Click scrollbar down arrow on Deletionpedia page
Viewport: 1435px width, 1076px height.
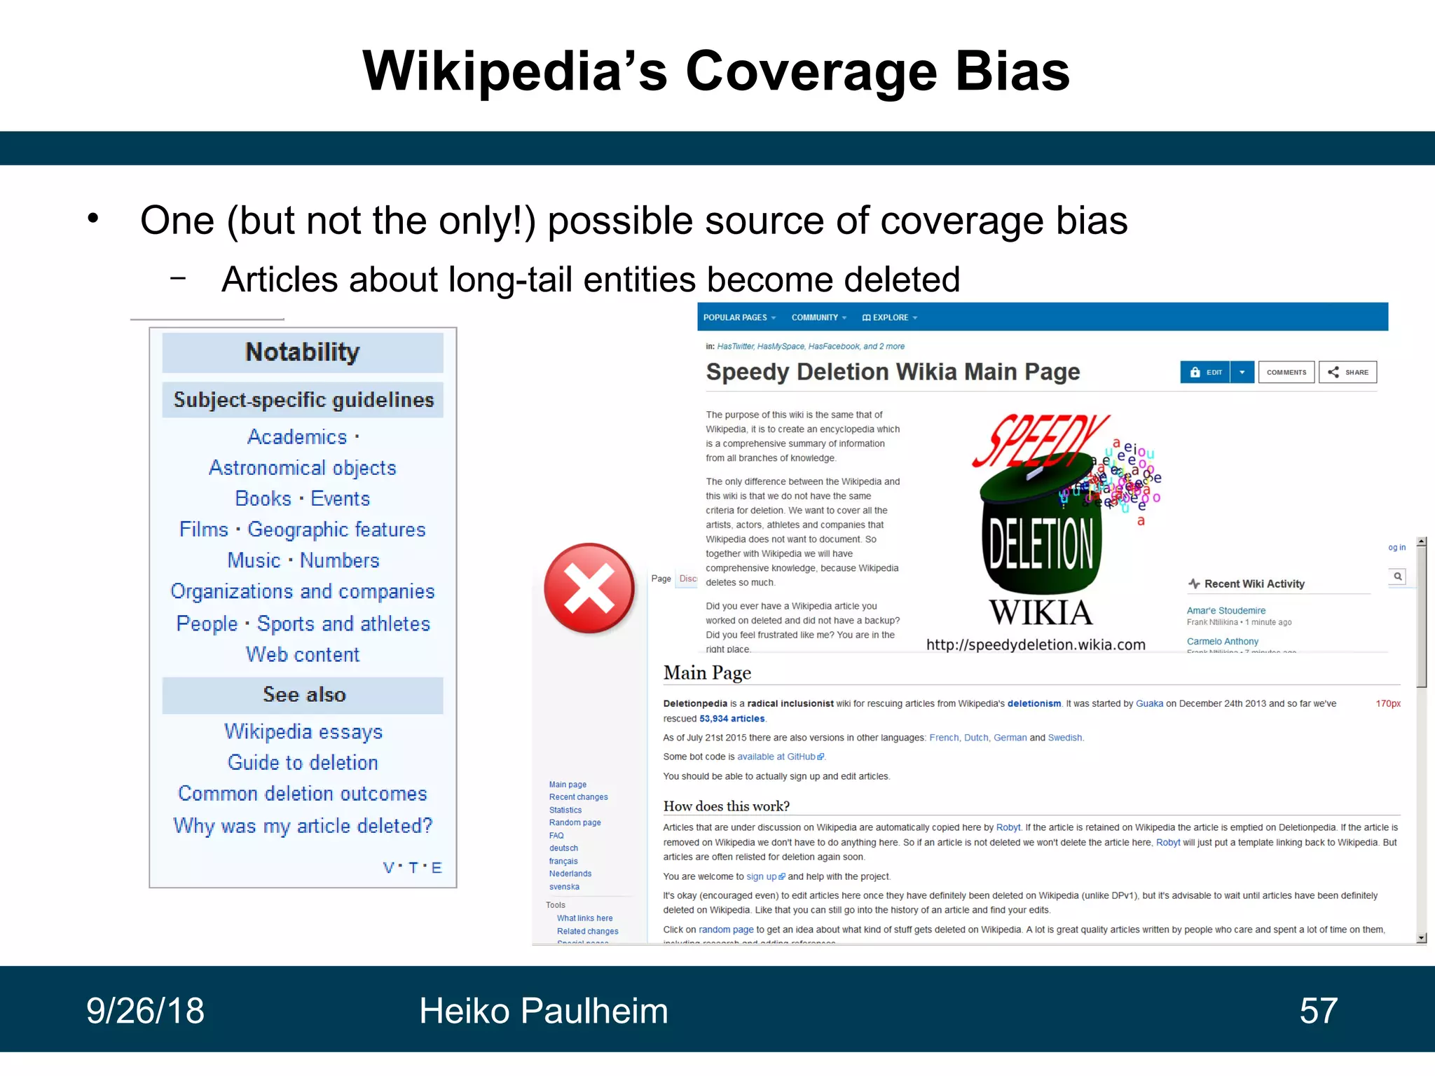(1422, 937)
